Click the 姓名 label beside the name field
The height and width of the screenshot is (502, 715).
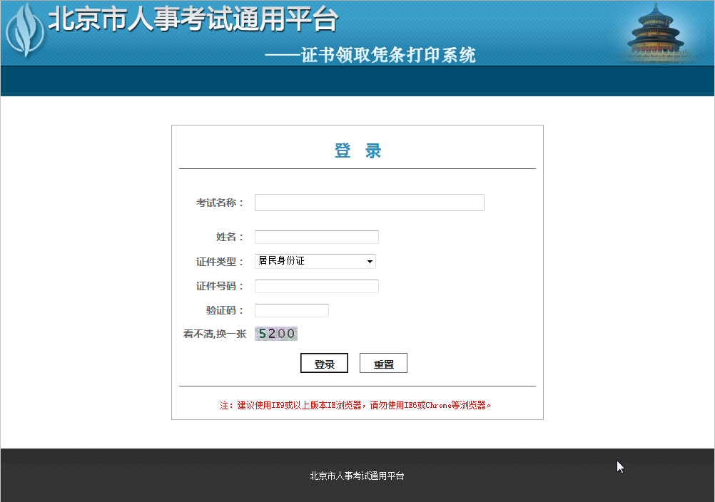(x=229, y=236)
